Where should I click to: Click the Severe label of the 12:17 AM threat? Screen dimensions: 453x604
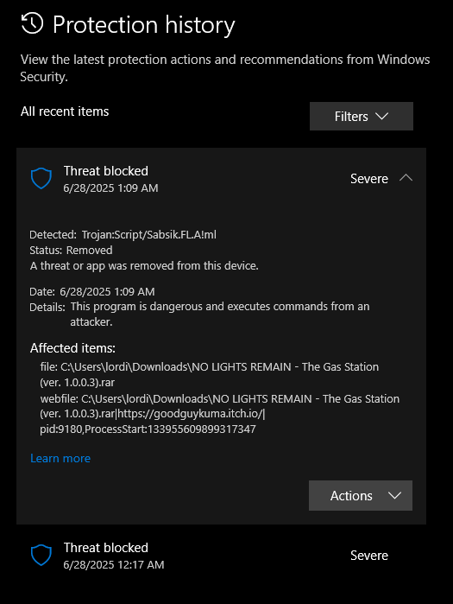pyautogui.click(x=369, y=556)
